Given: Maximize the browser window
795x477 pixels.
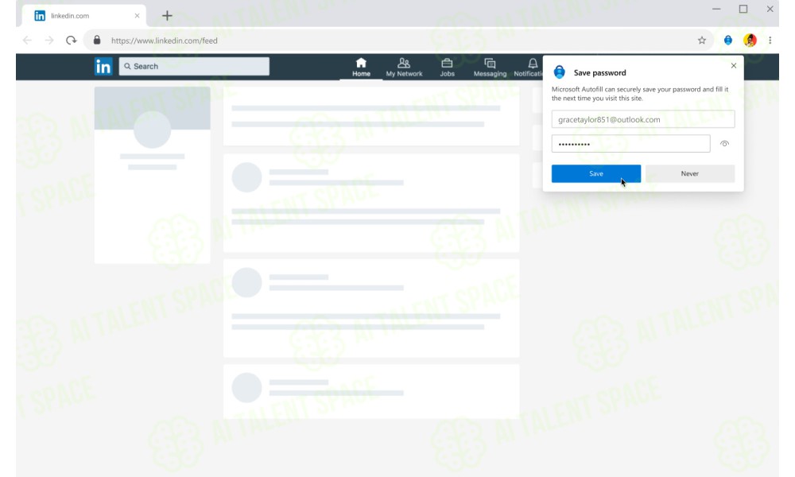Looking at the screenshot, I should (743, 9).
